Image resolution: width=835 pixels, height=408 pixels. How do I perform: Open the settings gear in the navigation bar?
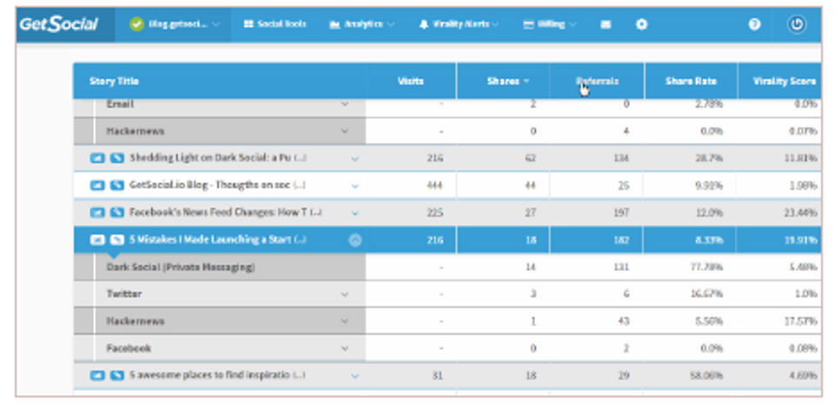click(642, 24)
